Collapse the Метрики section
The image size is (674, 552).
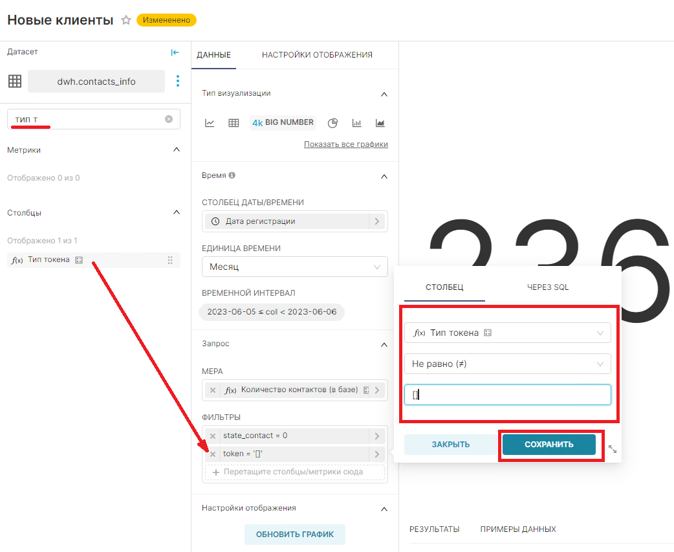tap(177, 149)
